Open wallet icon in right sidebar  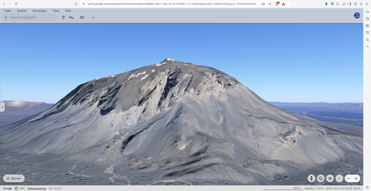click(x=367, y=19)
